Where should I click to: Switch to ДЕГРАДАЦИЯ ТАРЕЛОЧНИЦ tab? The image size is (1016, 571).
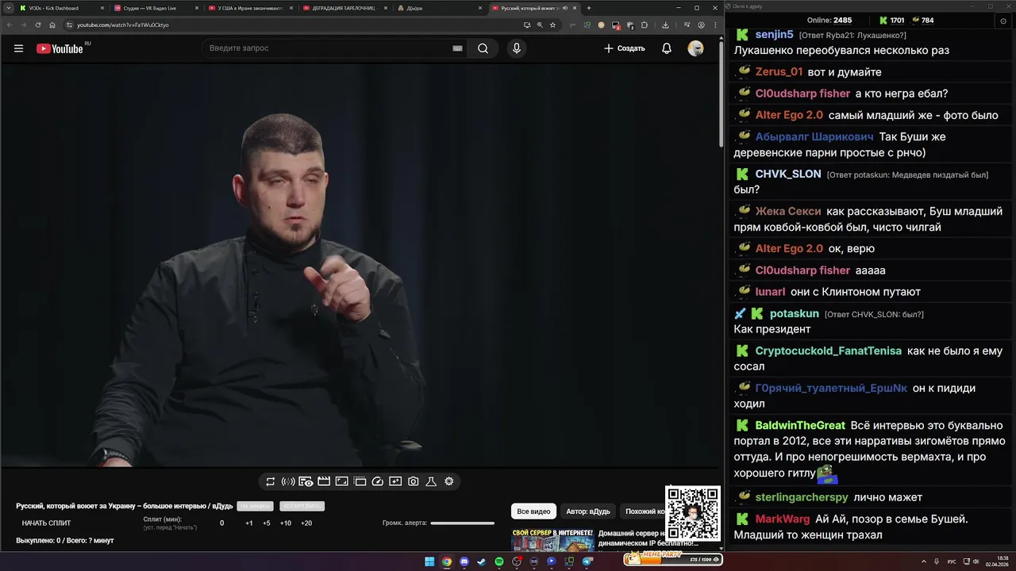click(344, 8)
